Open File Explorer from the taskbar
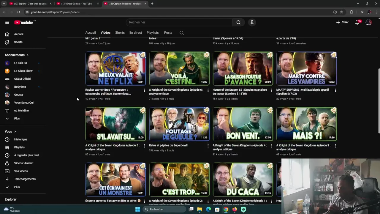The width and height of the screenshot is (380, 214). click(x=200, y=209)
